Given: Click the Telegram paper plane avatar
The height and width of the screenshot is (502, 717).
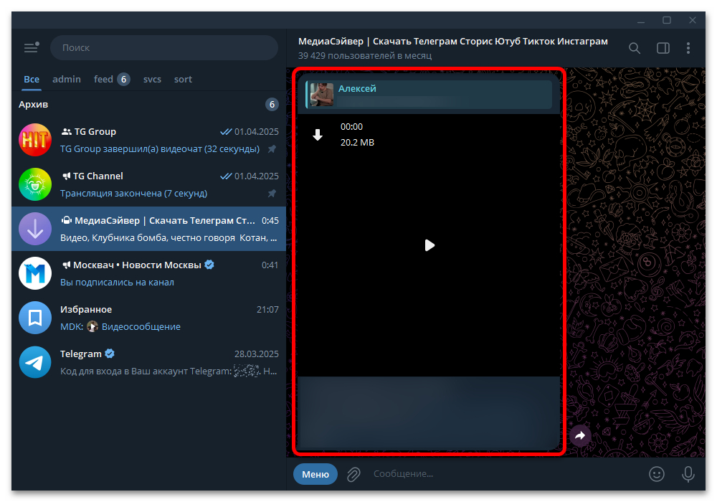Looking at the screenshot, I should point(35,361).
